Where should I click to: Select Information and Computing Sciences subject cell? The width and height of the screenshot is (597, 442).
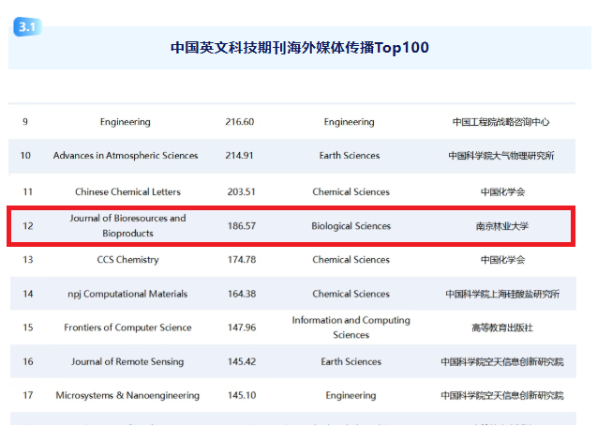click(x=351, y=328)
